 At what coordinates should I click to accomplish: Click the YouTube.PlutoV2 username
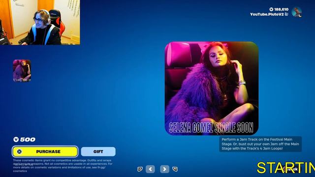pos(267,14)
